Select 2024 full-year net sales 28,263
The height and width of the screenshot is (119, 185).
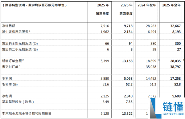pyautogui.click(x=151, y=26)
